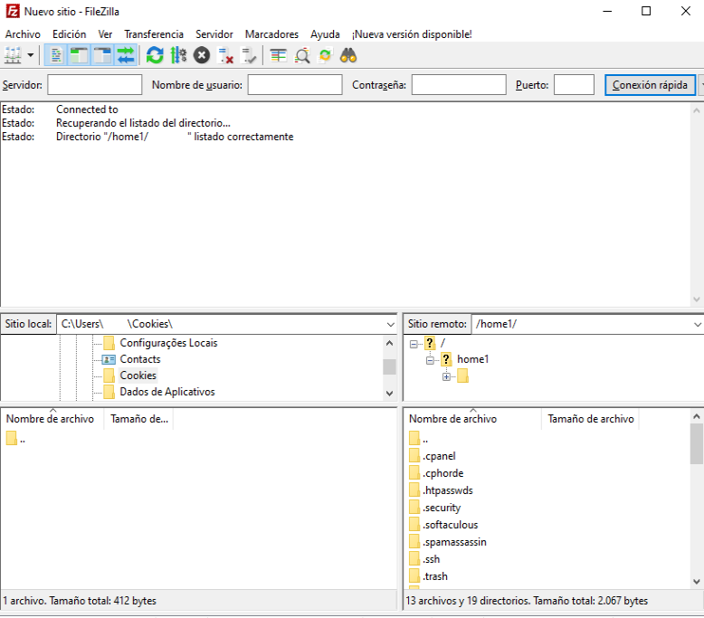
Task: Select Cookies folder in local tree
Action: click(x=138, y=376)
